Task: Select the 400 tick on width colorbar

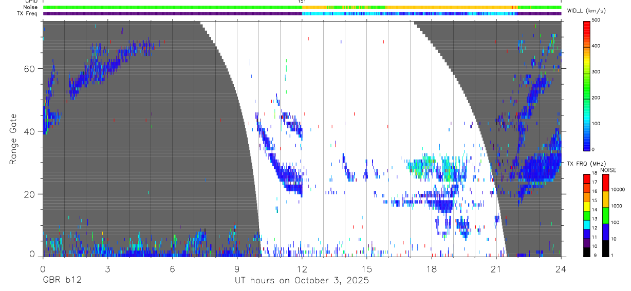Action: (596, 46)
